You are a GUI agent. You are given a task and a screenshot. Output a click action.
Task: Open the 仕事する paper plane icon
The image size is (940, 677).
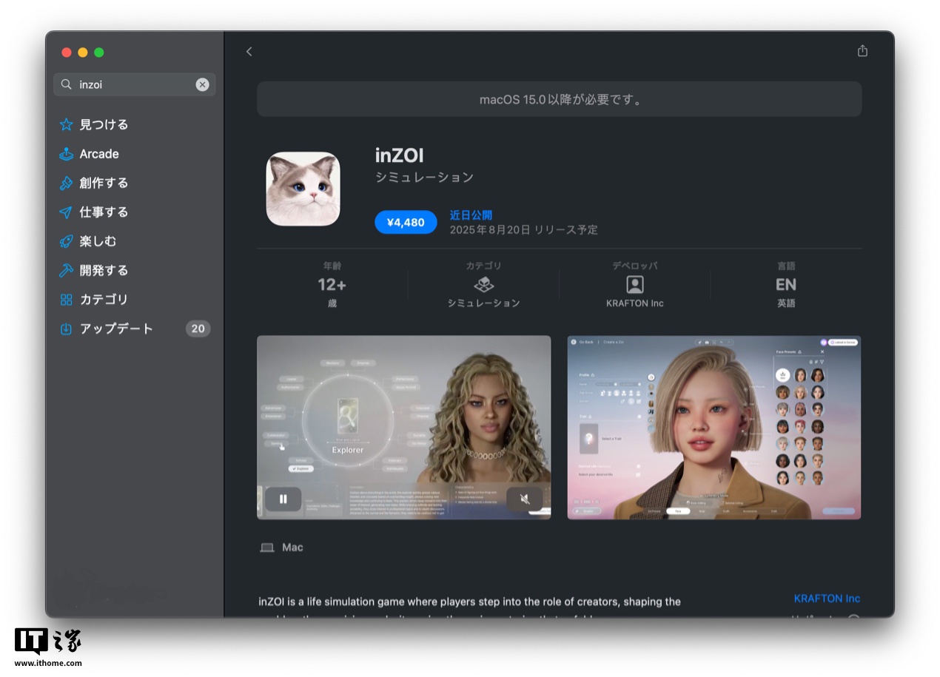[x=67, y=212]
